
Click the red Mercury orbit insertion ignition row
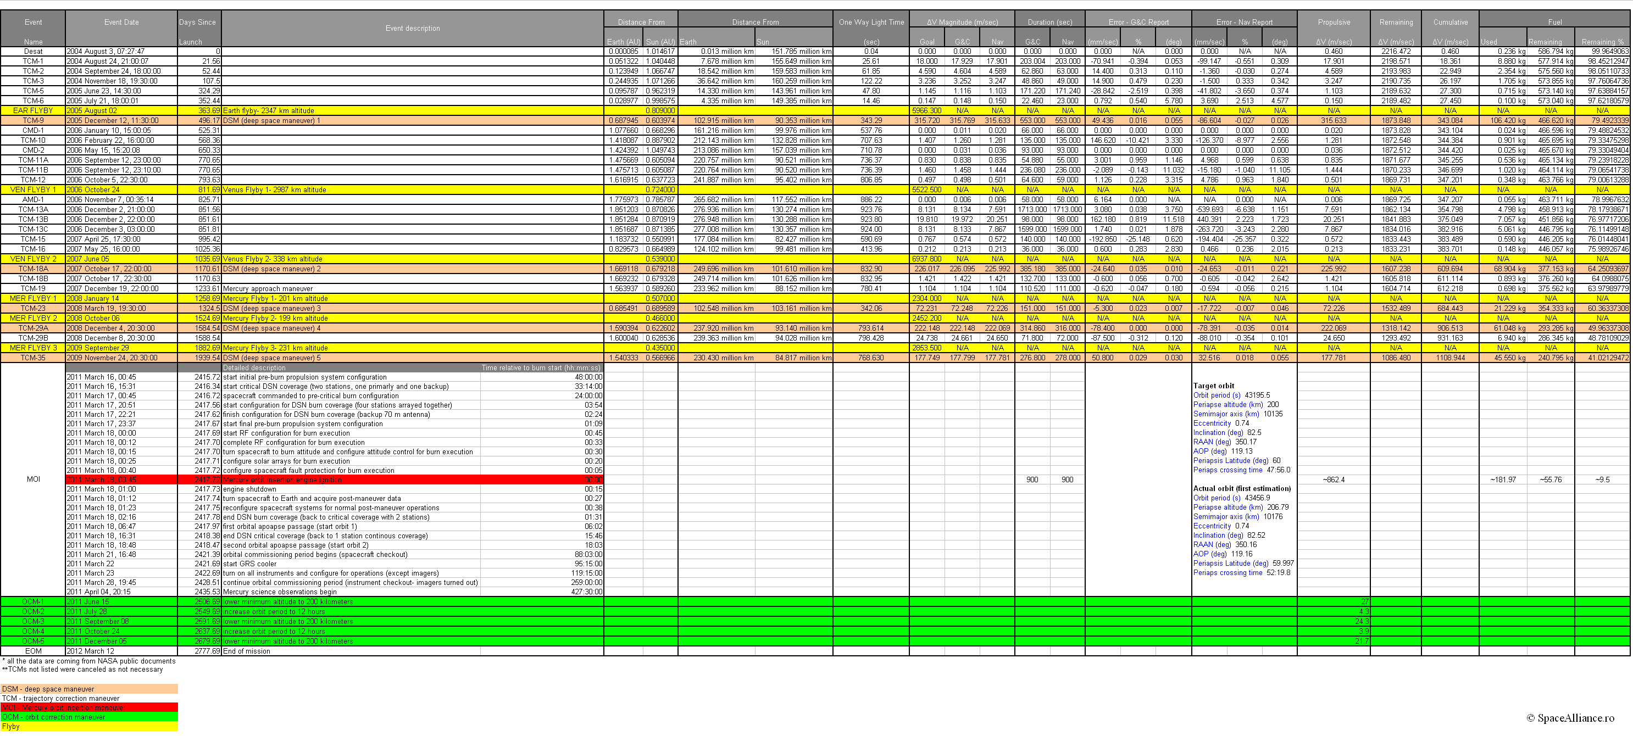point(282,480)
